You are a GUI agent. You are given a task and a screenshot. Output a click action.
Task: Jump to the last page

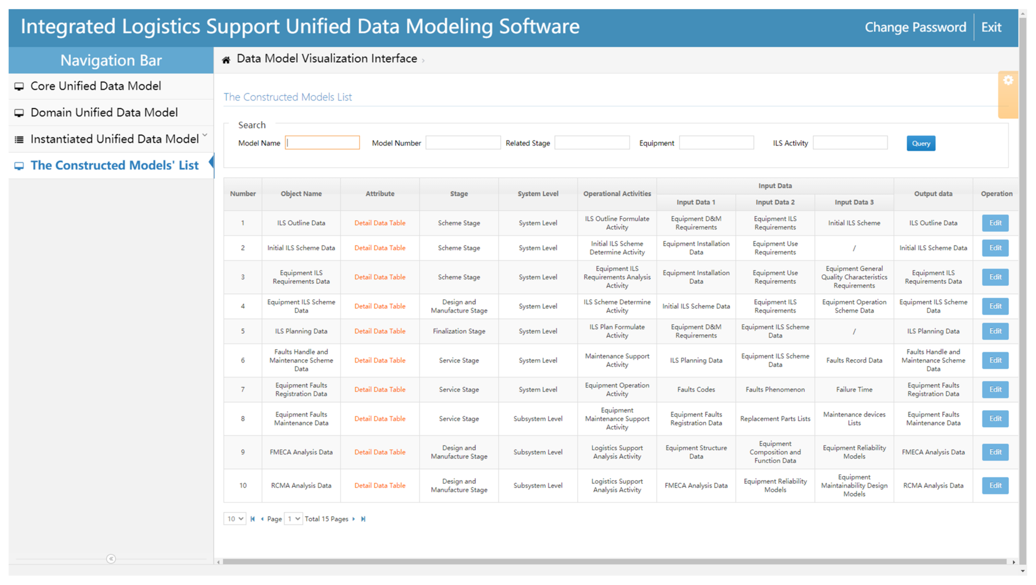click(363, 519)
